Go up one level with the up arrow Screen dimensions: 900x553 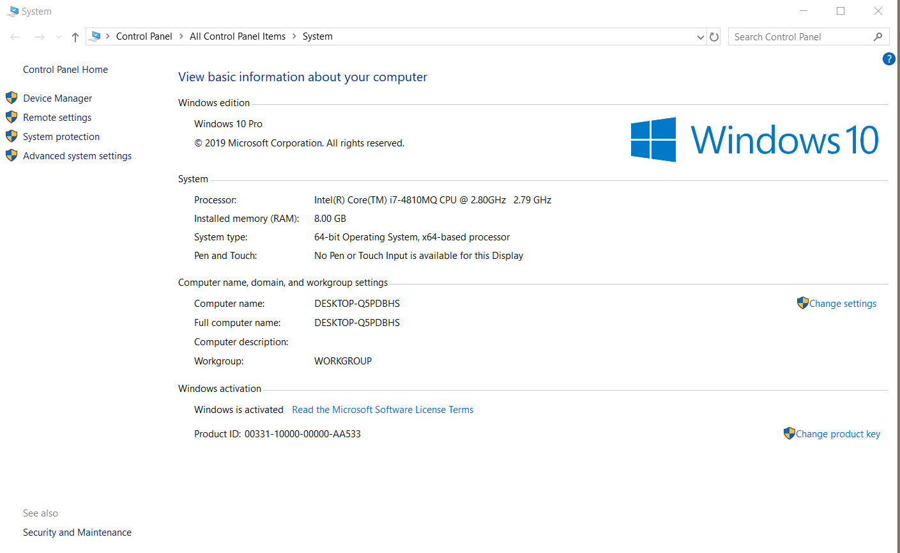click(75, 37)
